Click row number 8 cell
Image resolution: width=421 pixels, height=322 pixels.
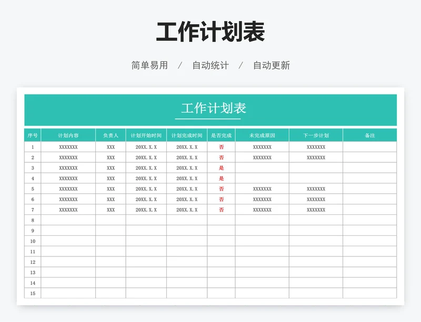pyautogui.click(x=33, y=220)
